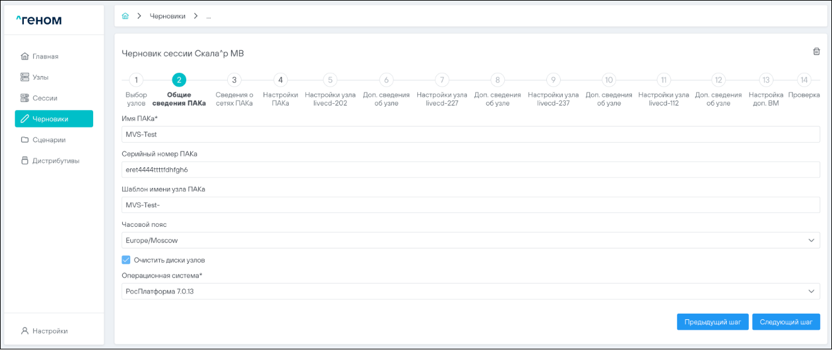Open Черновики breadcrumb link
Viewport: 832px width, 350px height.
[167, 16]
